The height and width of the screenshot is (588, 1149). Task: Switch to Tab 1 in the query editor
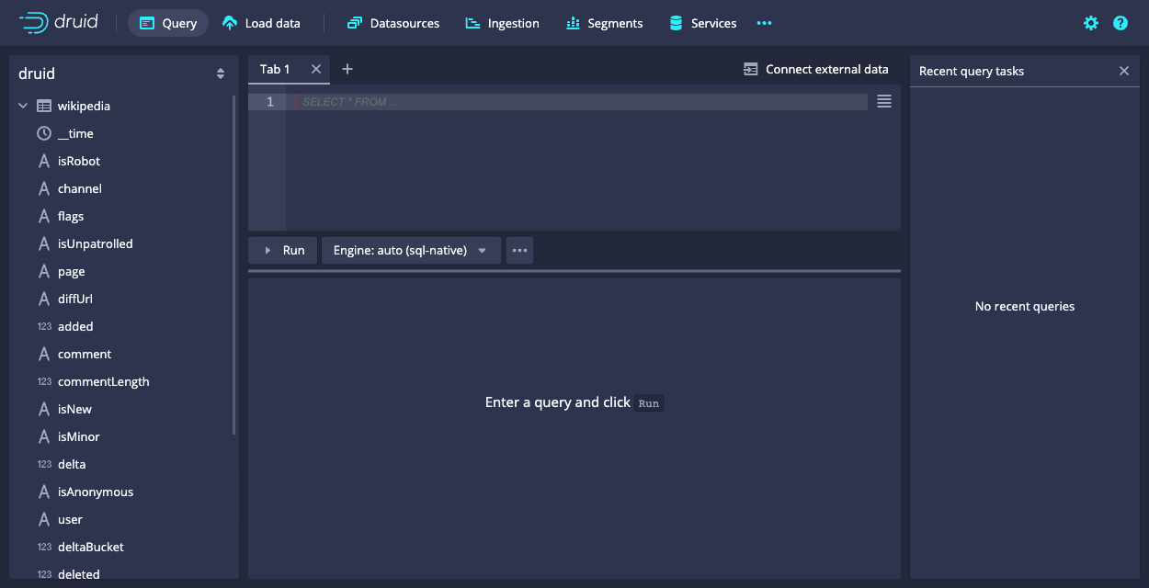click(275, 68)
